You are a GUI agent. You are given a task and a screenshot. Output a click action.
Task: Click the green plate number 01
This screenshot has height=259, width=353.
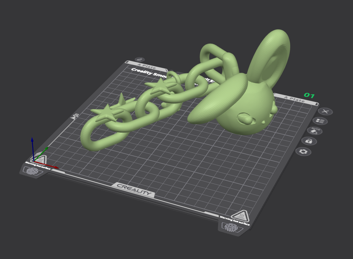[x=309, y=95]
